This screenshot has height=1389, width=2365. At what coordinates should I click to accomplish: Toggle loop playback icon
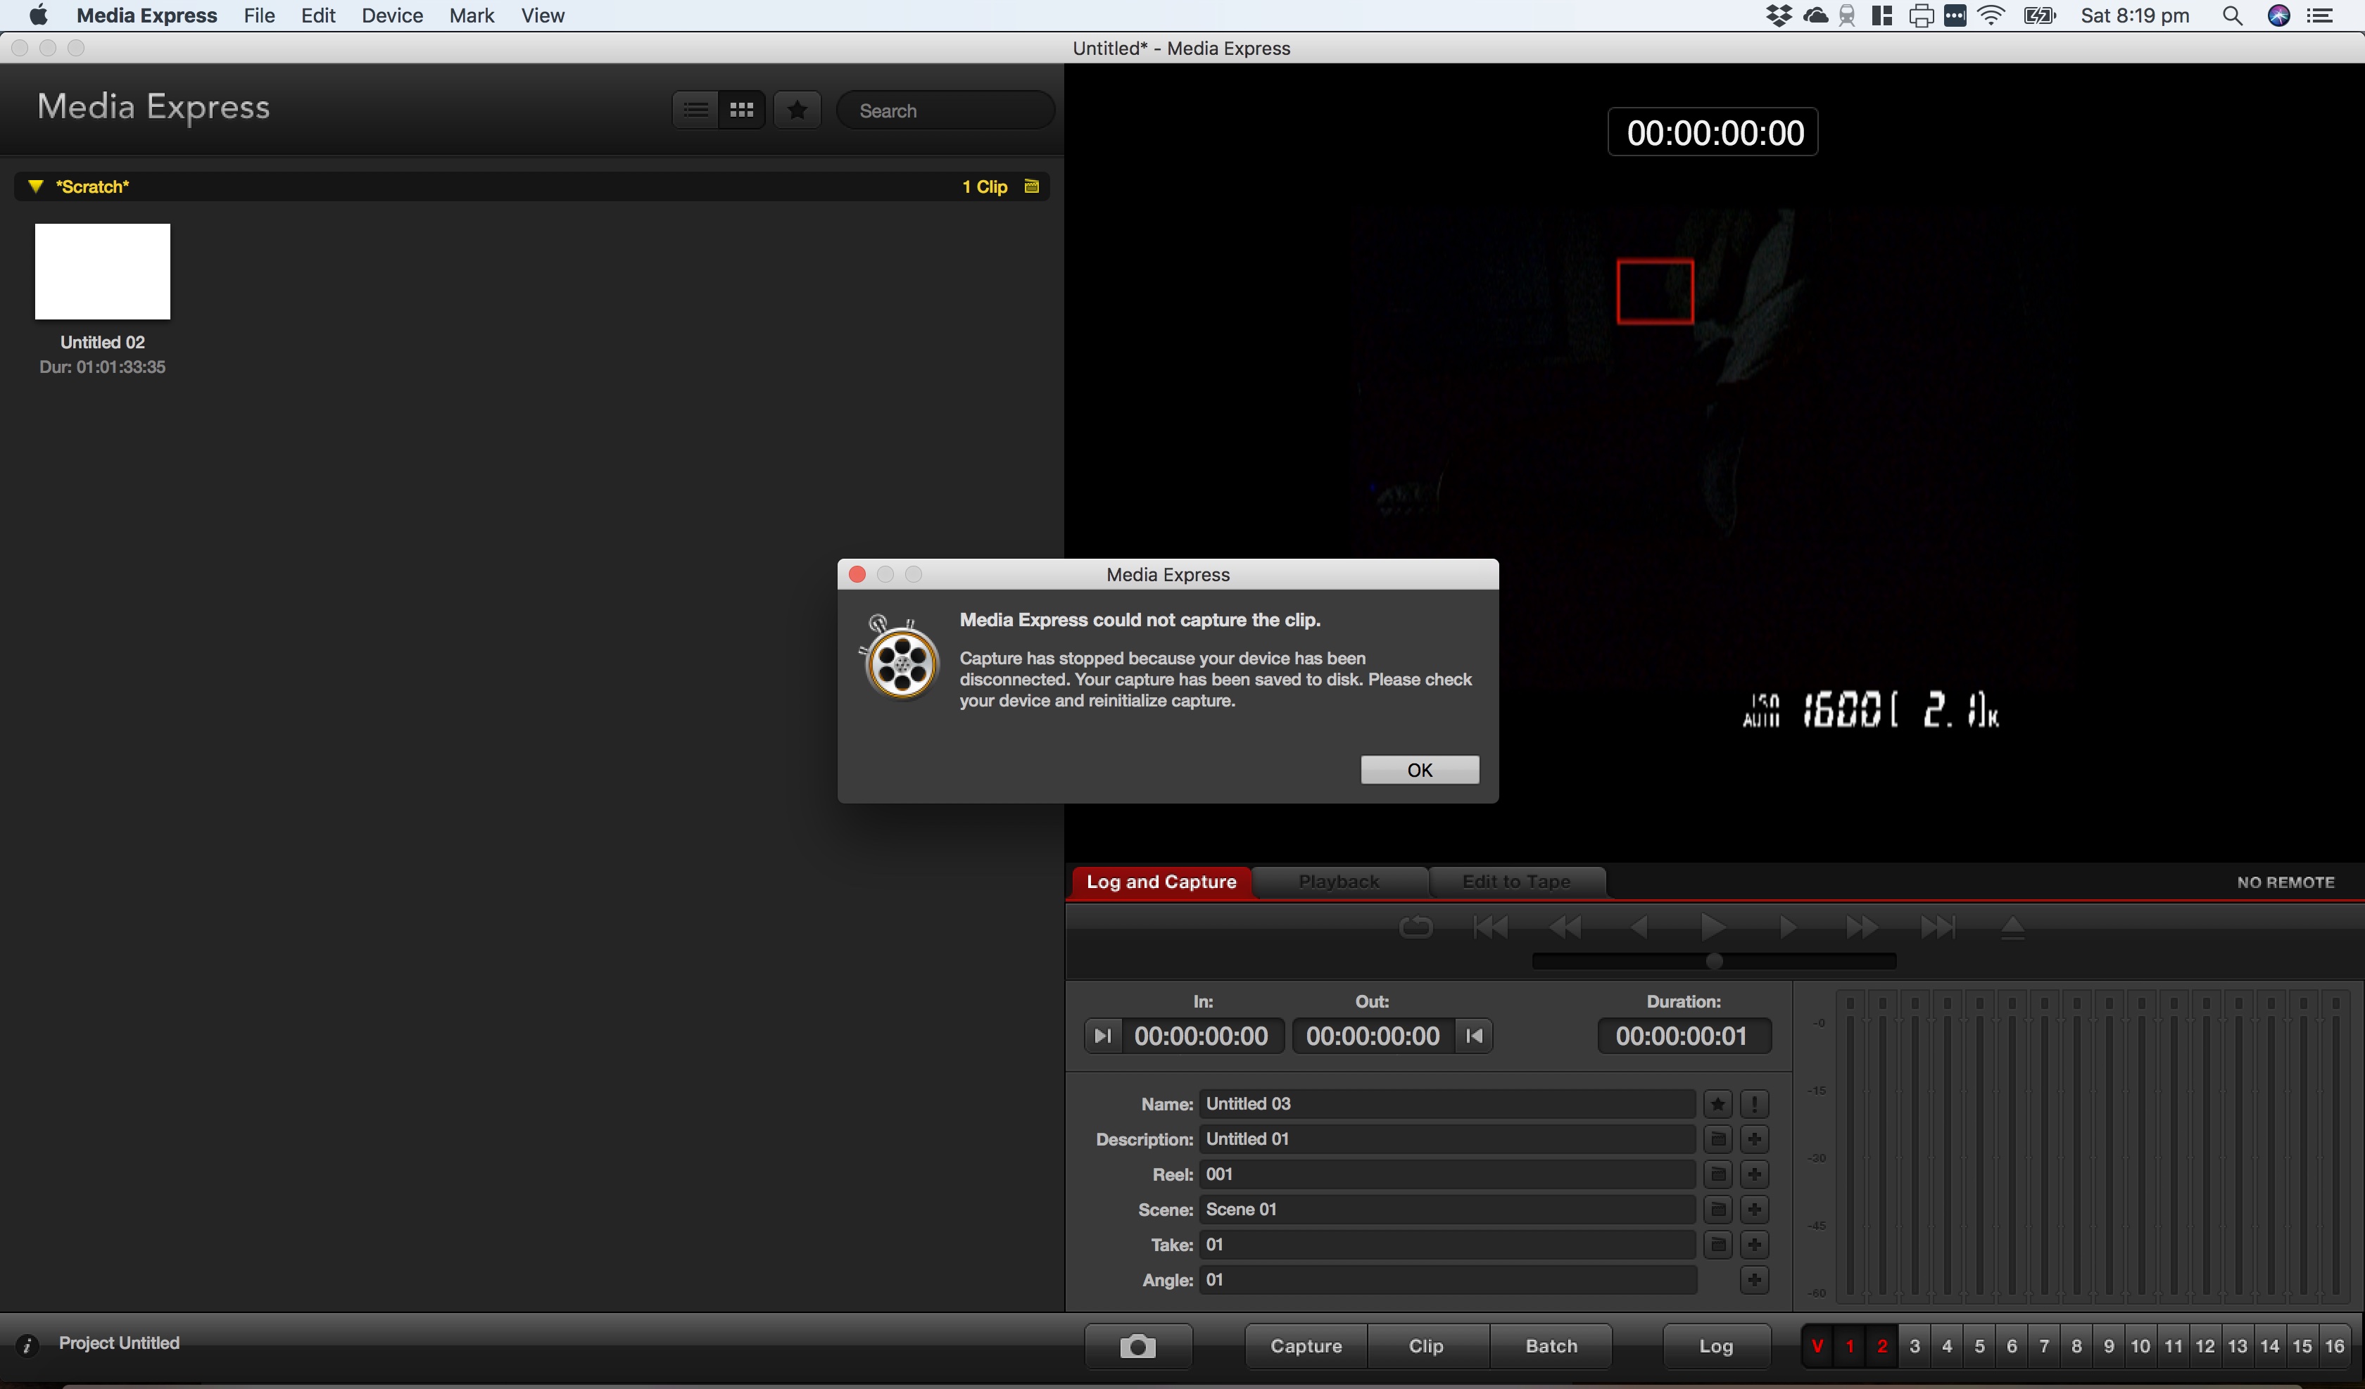coord(1415,927)
